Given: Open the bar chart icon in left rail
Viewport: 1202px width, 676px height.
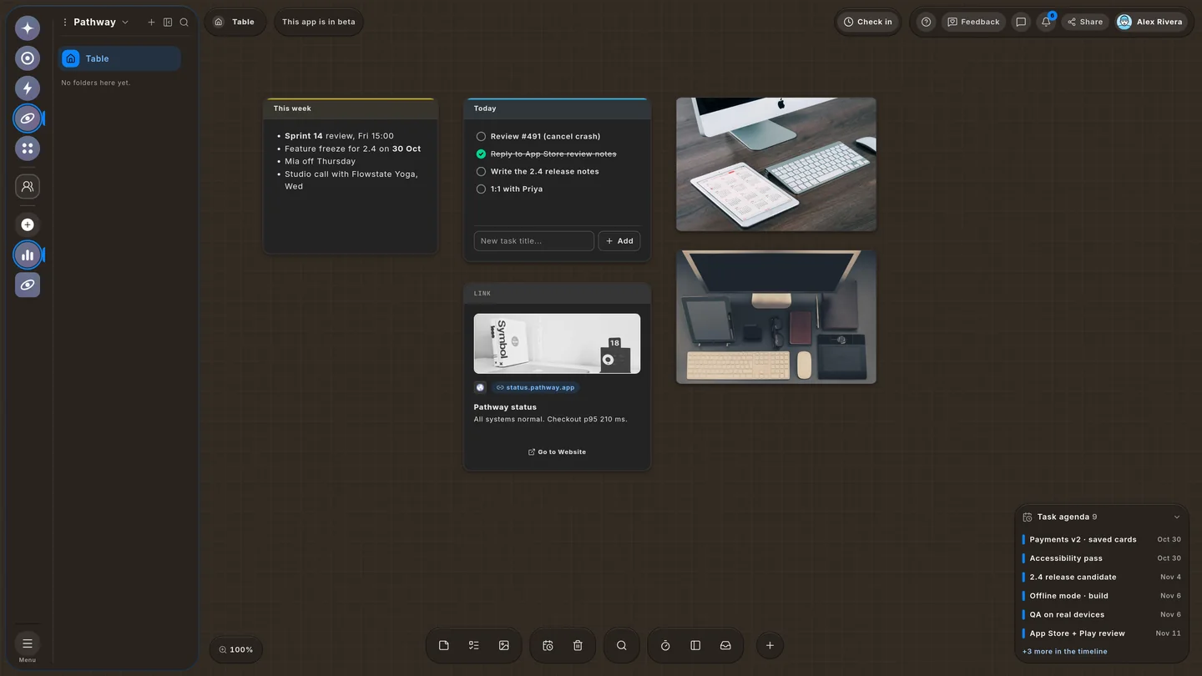Looking at the screenshot, I should 28,255.
